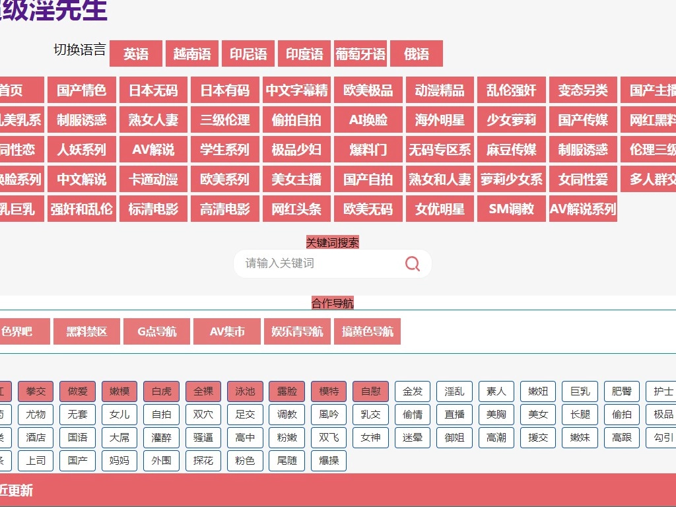676x507 pixels.
Task: Switch language to 英语
Action: [136, 54]
